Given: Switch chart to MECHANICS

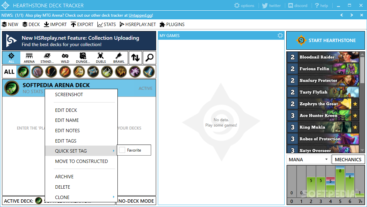Looking at the screenshot, I should [348, 160].
